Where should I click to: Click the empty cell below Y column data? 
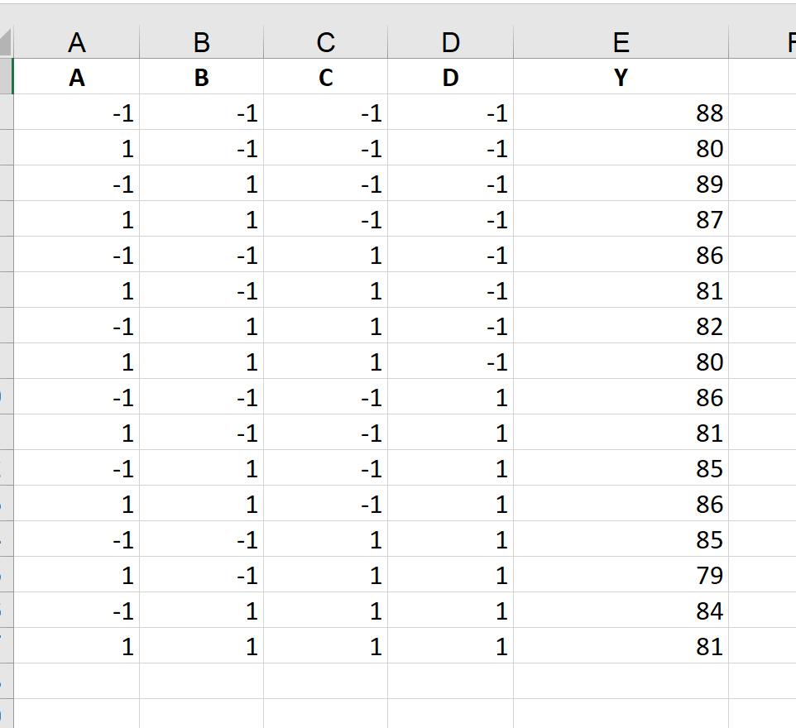tap(621, 682)
